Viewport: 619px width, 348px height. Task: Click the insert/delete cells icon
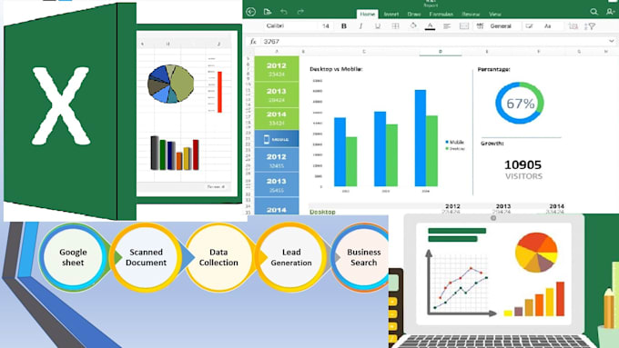coord(573,26)
